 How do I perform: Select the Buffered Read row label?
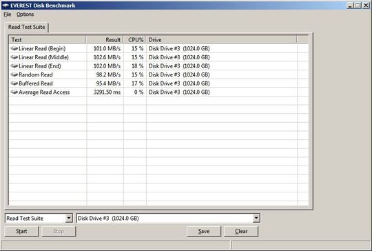tap(36, 83)
